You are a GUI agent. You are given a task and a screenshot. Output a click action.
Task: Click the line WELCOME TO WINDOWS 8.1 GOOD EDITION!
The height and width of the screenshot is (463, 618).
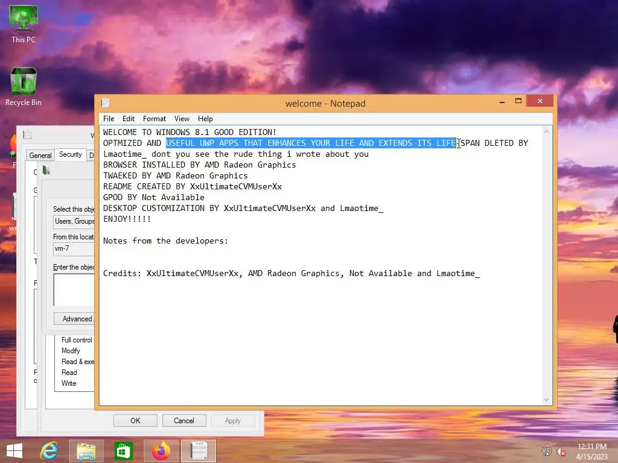[190, 132]
